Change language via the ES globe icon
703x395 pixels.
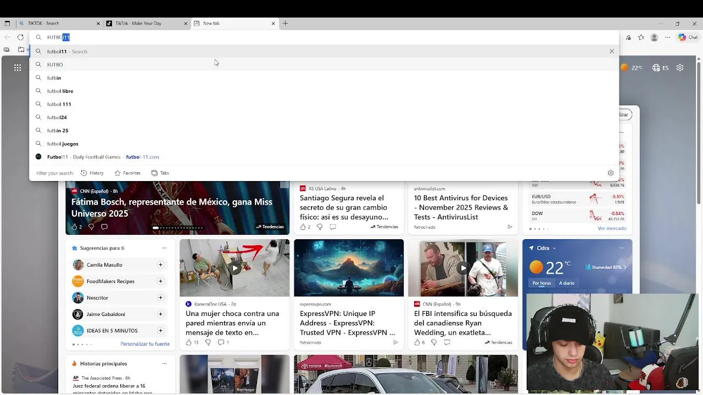click(x=660, y=67)
